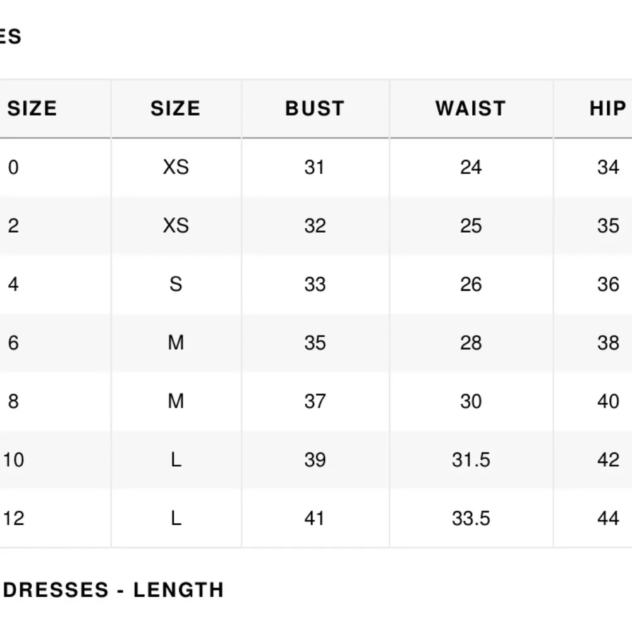Select numeric size 0 cell
The width and height of the screenshot is (632, 632).
coord(13,167)
